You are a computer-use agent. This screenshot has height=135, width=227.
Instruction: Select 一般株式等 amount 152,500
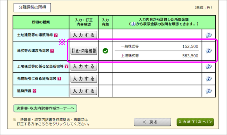point(190,46)
